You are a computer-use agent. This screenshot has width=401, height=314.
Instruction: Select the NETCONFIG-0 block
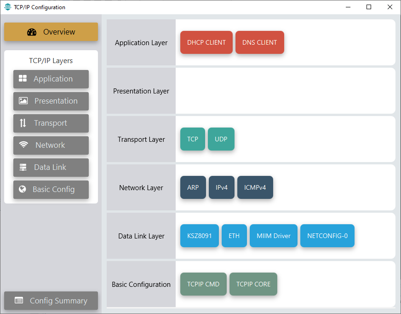(327, 236)
